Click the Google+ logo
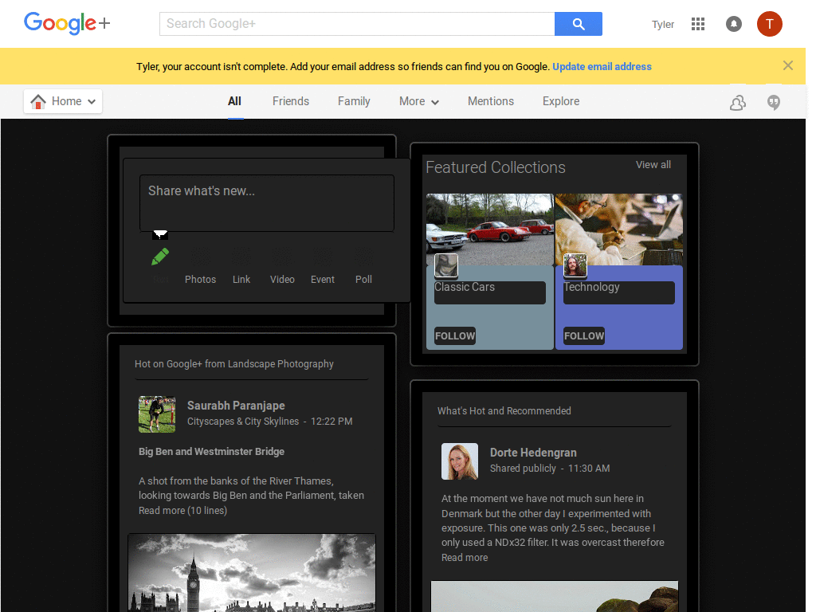This screenshot has width=816, height=612. click(67, 23)
